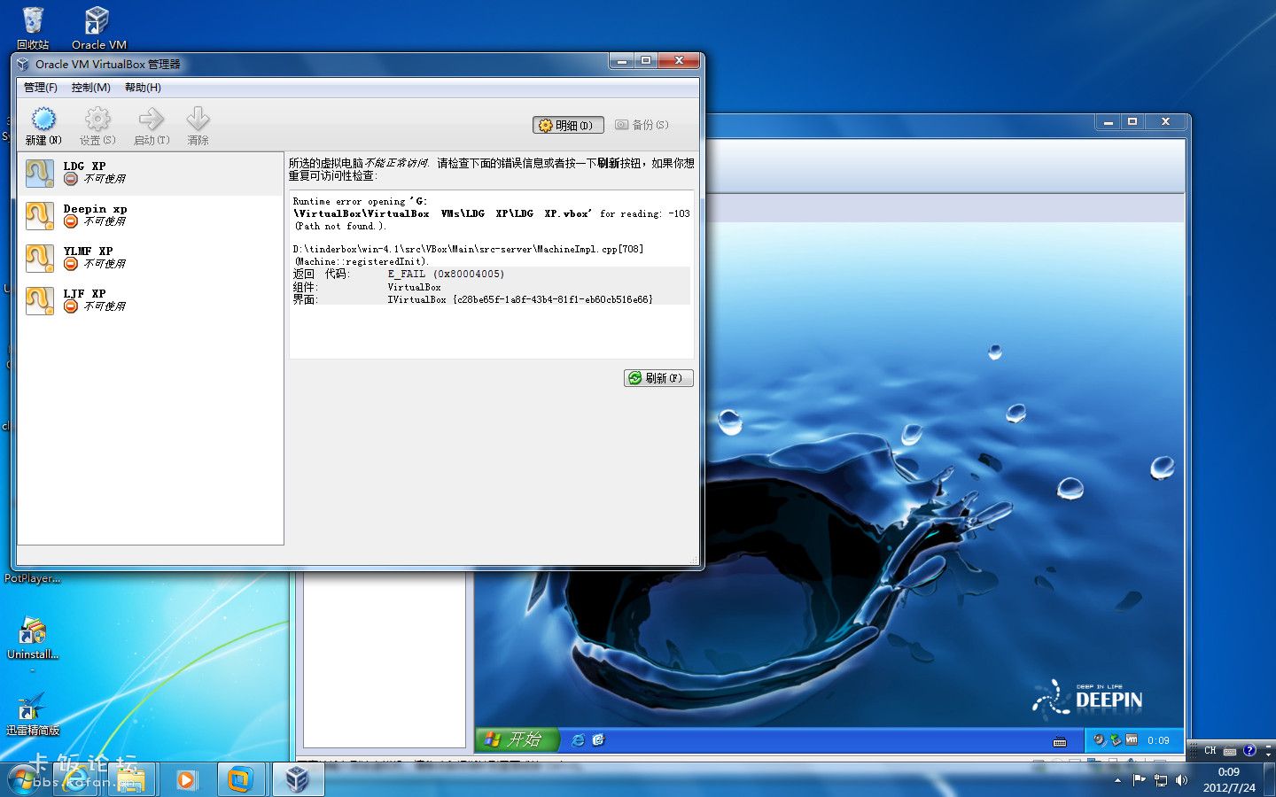Click second quick launch icon in XP guest
This screenshot has height=797, width=1276.
tap(598, 740)
